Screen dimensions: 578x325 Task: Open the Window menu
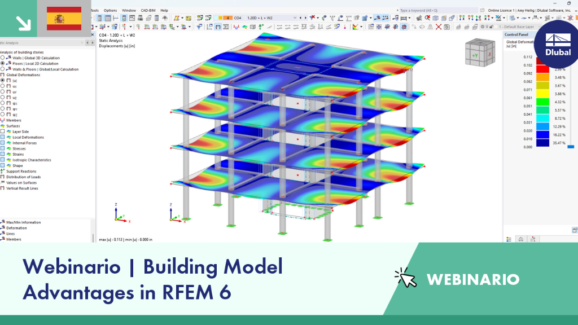coord(129,10)
